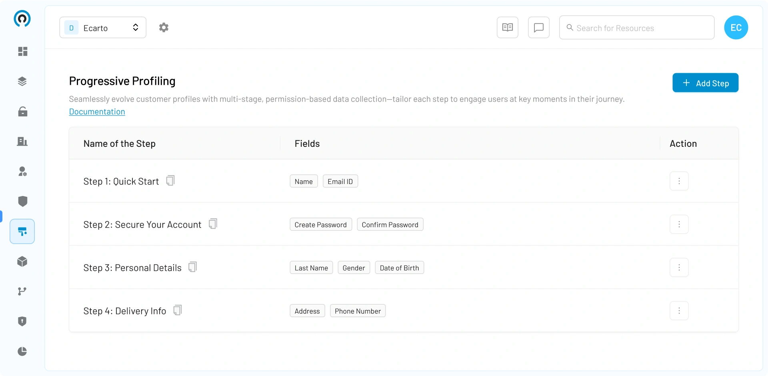768x376 pixels.
Task: Open the user settings sidebar icon
Action: tap(23, 172)
